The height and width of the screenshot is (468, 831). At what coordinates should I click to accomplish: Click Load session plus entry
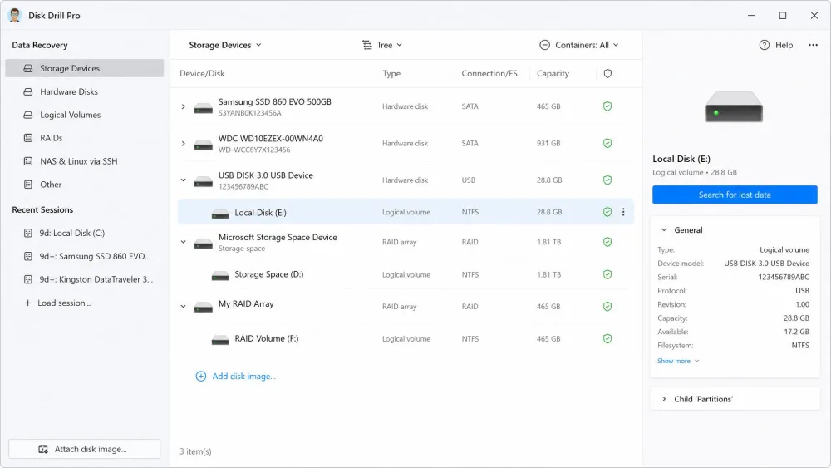57,303
